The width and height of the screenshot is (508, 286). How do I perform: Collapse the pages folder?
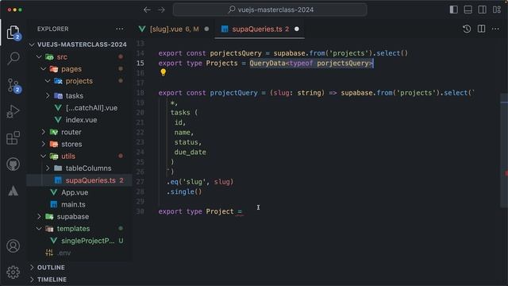tap(44, 69)
